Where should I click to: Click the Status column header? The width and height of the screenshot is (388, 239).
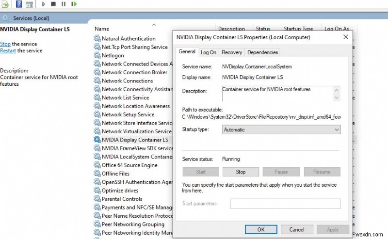click(x=263, y=29)
